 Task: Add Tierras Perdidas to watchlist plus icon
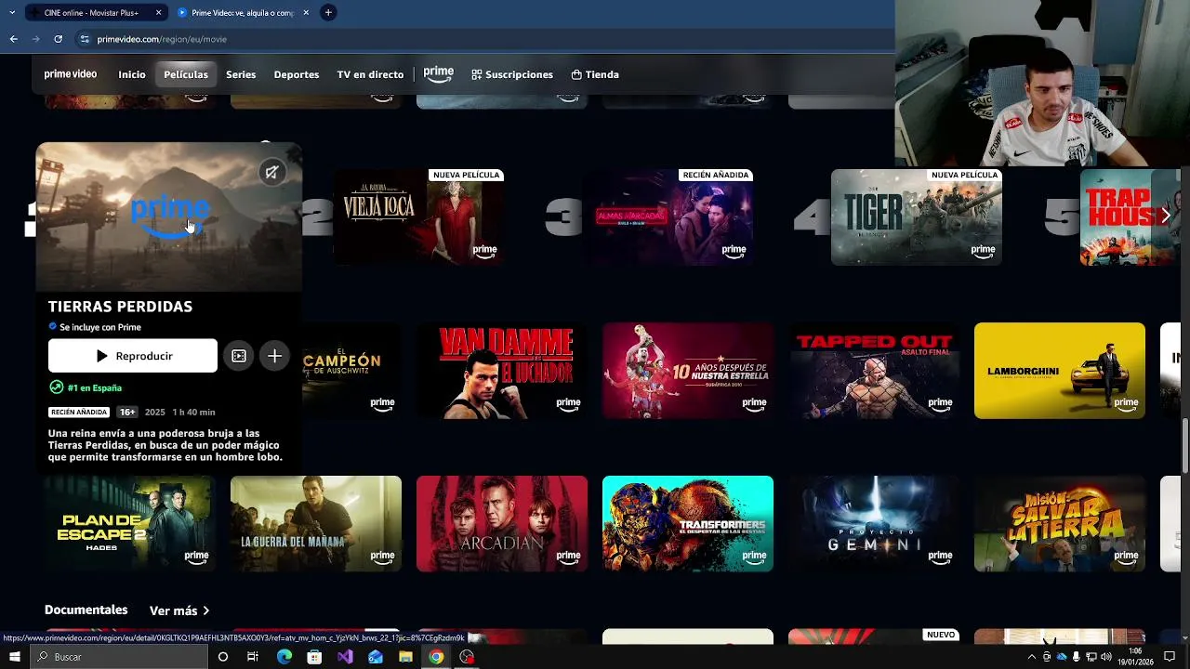(x=274, y=356)
